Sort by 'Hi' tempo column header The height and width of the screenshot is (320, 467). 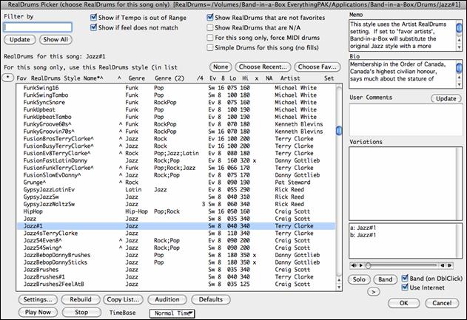pyautogui.click(x=245, y=78)
